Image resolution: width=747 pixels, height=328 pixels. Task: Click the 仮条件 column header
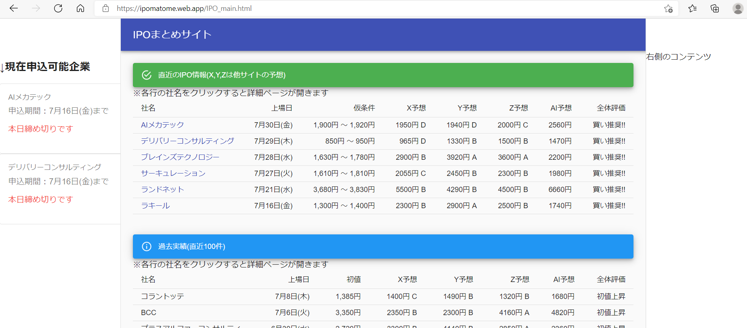pos(364,108)
